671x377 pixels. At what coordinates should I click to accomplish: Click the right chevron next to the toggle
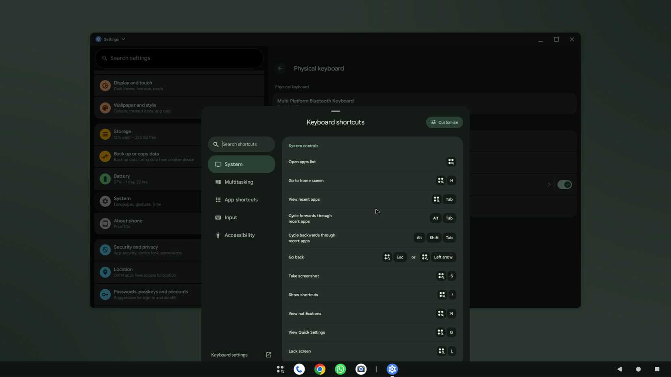pos(549,184)
